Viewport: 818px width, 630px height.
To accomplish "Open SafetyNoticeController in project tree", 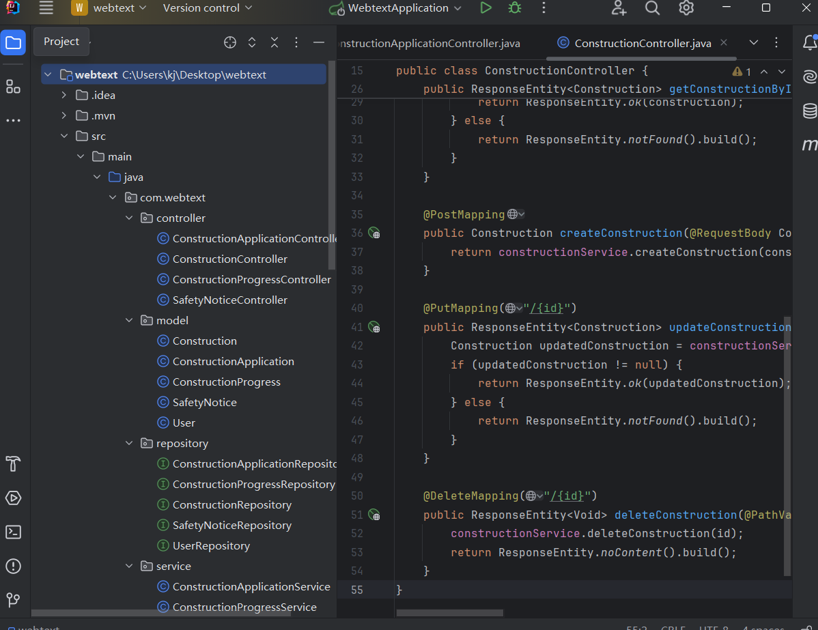I will (x=229, y=300).
